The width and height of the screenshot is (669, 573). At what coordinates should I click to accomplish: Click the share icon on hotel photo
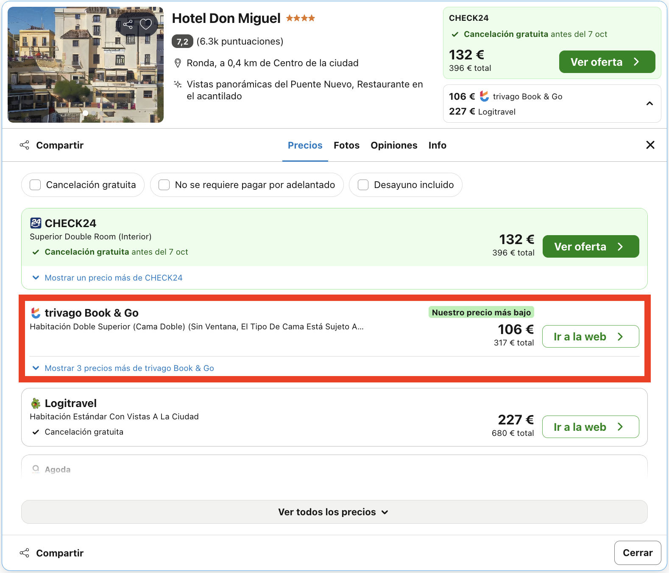[x=128, y=25]
